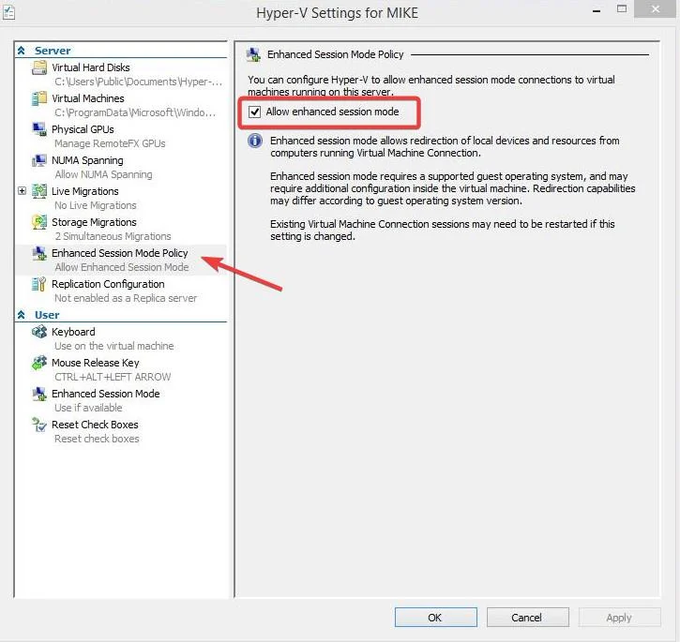Image resolution: width=680 pixels, height=642 pixels.
Task: Click the OK button
Action: coord(436,618)
